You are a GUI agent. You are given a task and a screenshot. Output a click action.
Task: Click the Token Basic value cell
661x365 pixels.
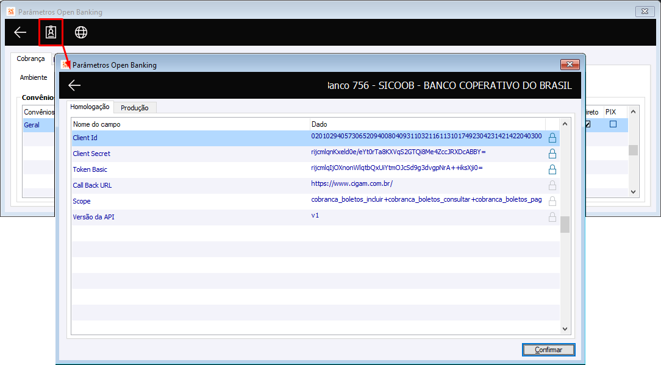(397, 168)
